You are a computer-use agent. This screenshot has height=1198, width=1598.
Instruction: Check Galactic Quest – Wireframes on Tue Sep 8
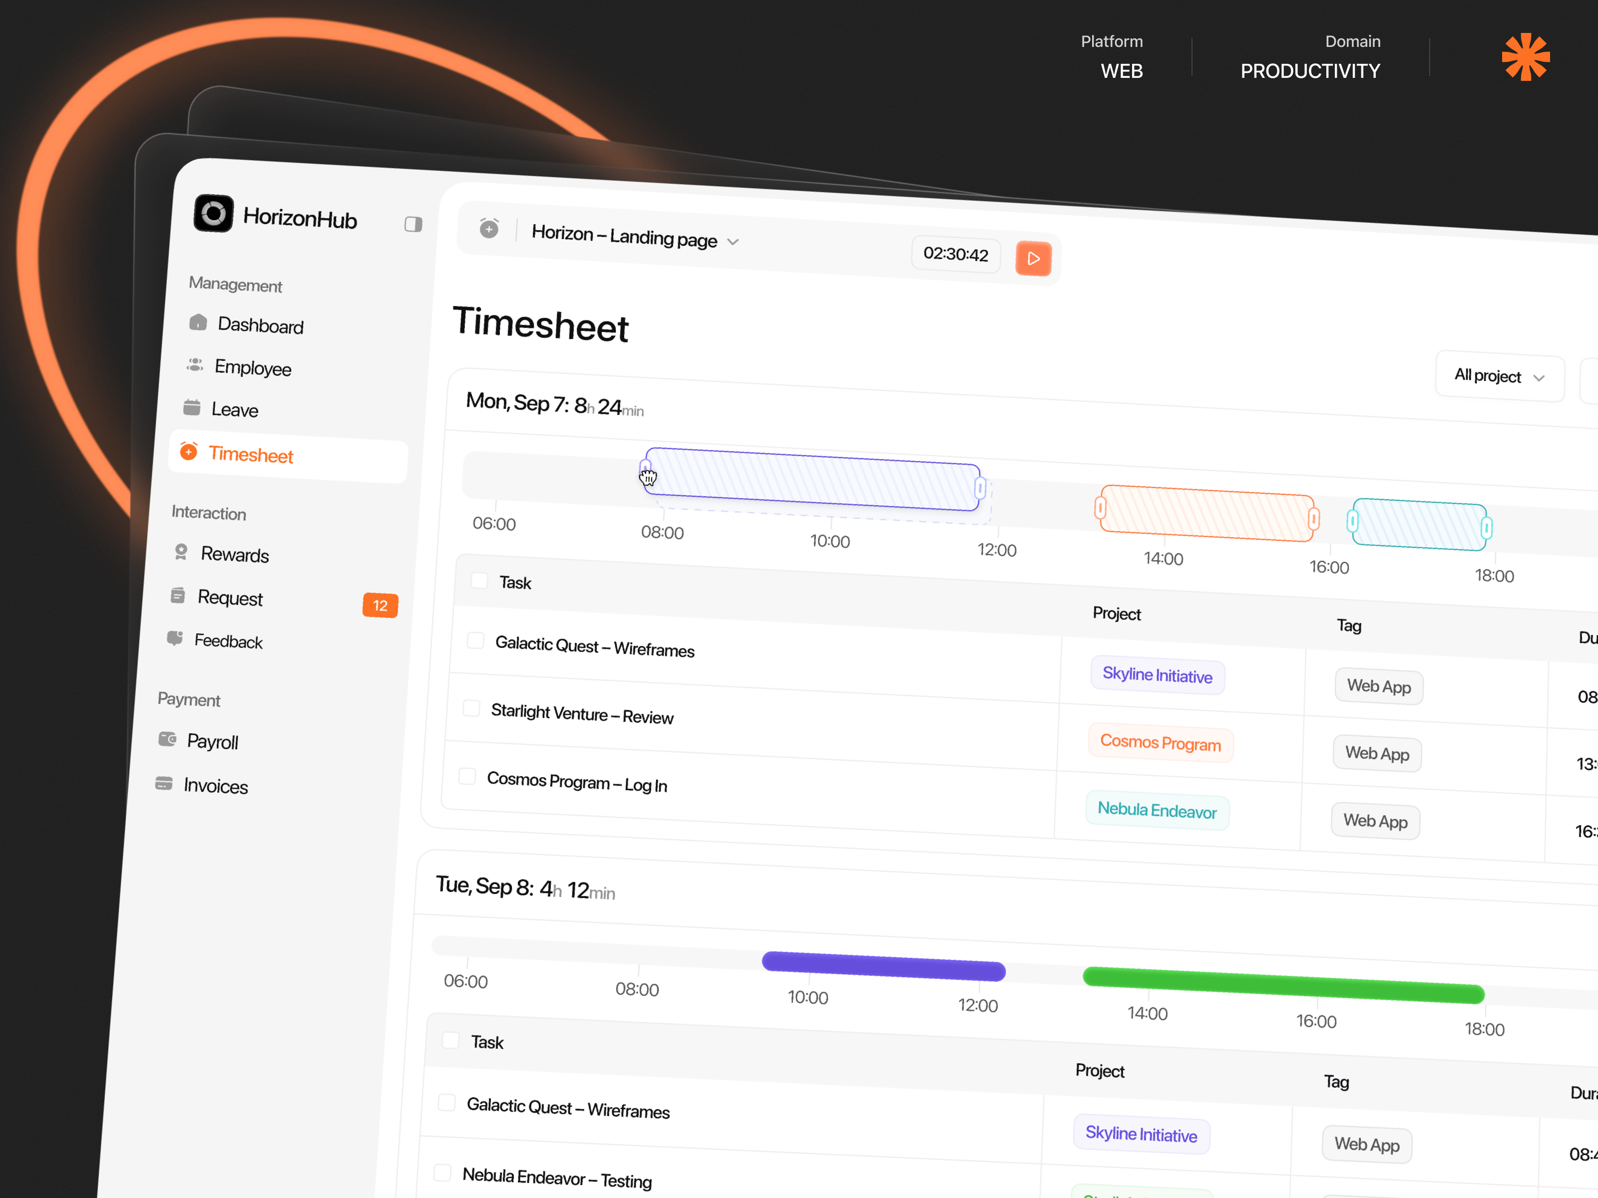[x=446, y=1102]
